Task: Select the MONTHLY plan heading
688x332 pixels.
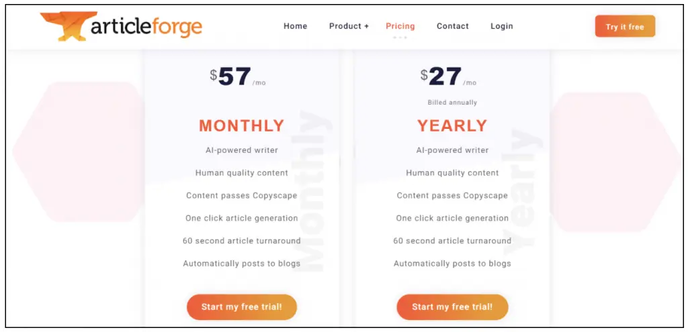Action: 241,125
